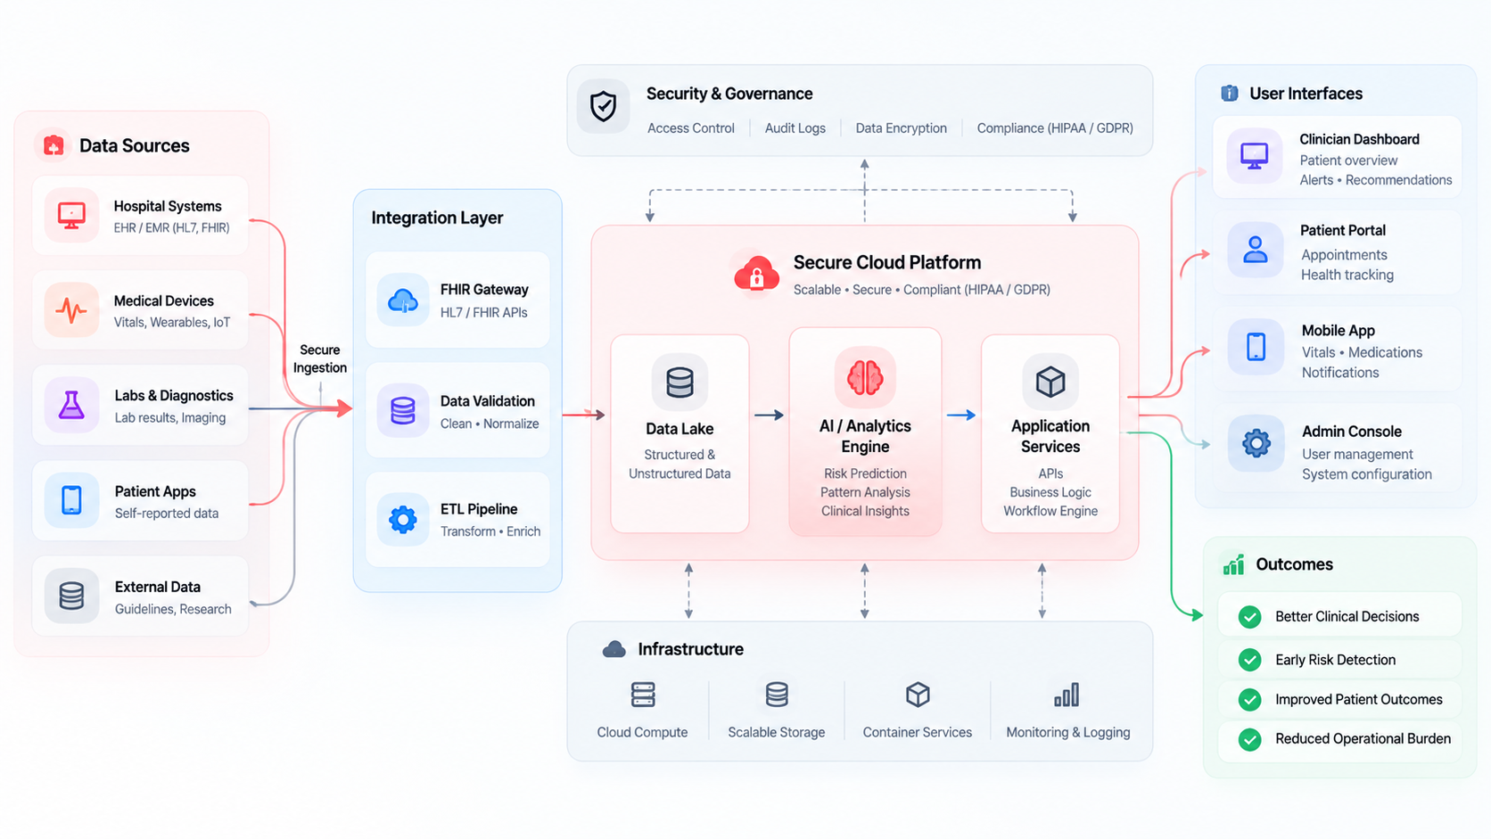Click the "Structured & Unstructured Data" text
The image size is (1491, 839).
click(x=680, y=464)
